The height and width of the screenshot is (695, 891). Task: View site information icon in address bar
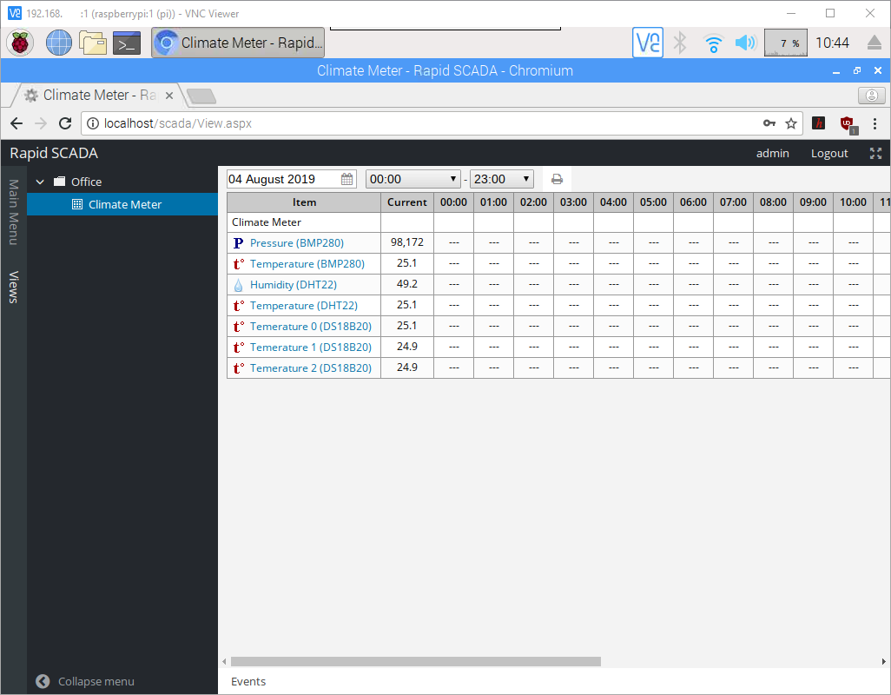[93, 123]
